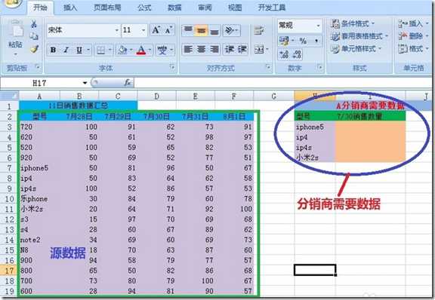Click the Copy icon in clipboard group
The height and width of the screenshot is (300, 435).
coord(34,36)
